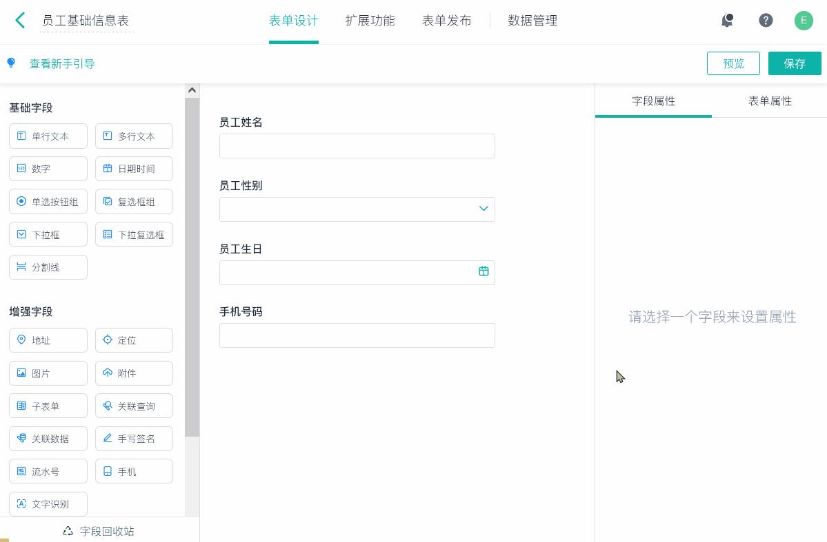The image size is (827, 542).
Task: Add a 流水号 field
Action: (x=48, y=472)
